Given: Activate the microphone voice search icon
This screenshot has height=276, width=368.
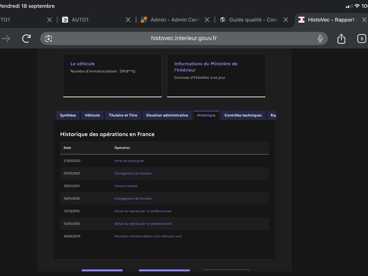Looking at the screenshot, I should (320, 39).
